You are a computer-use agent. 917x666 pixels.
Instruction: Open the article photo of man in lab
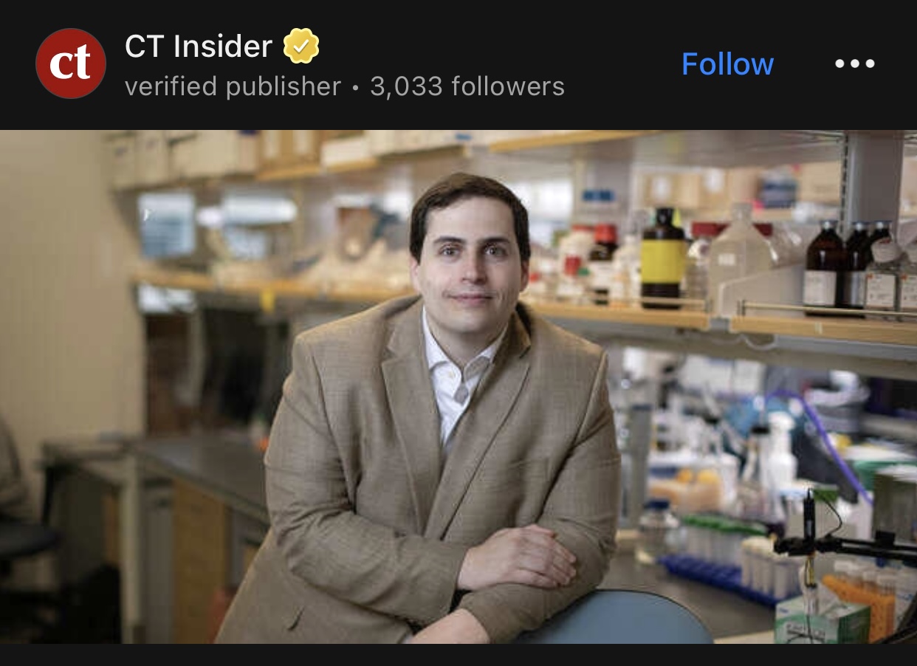click(x=458, y=387)
